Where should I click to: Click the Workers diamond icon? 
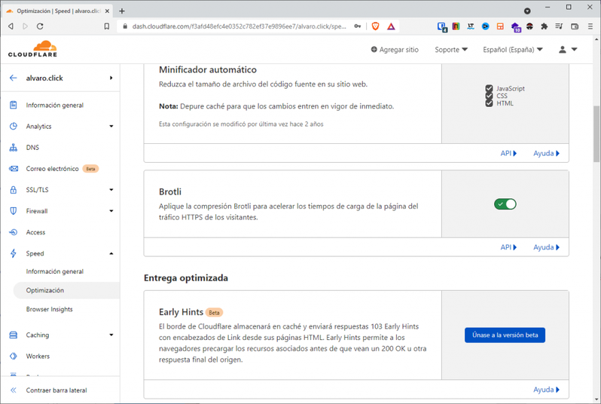tap(13, 356)
